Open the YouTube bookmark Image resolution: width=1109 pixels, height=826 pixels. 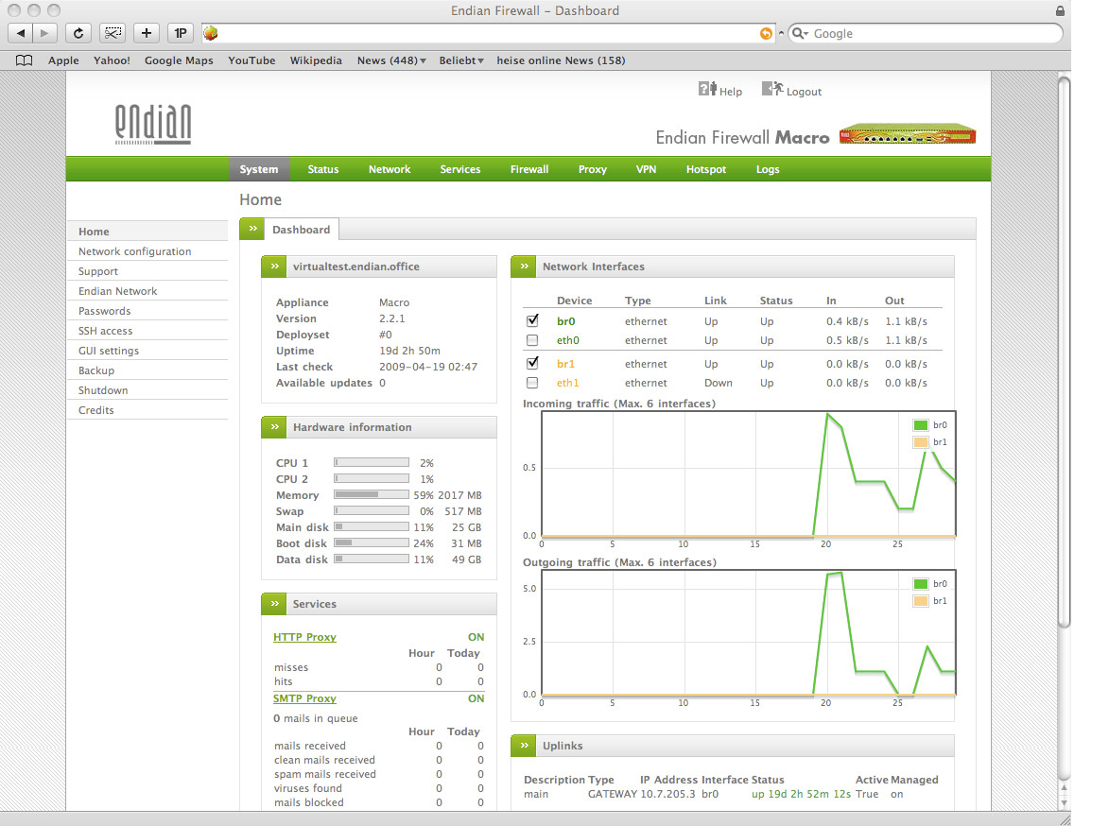[251, 60]
